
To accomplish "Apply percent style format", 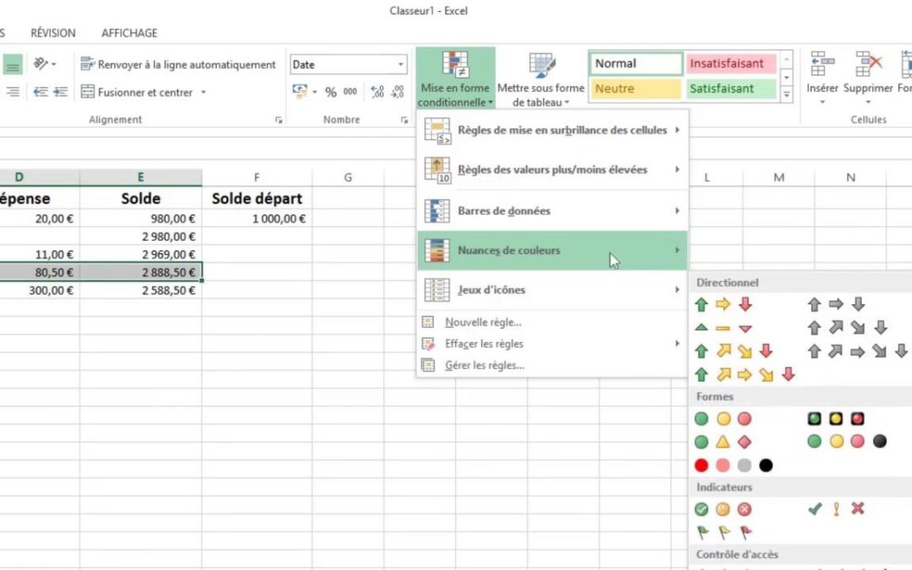I will (330, 92).
